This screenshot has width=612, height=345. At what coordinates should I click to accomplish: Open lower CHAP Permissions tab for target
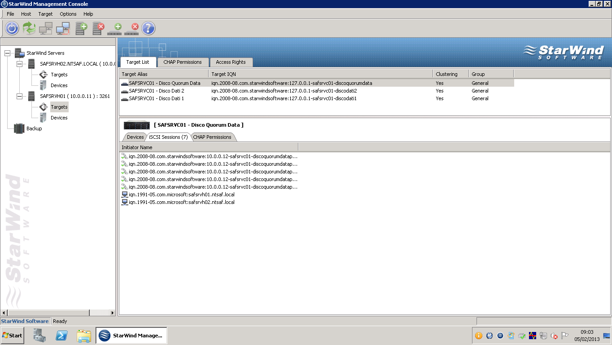click(x=212, y=137)
